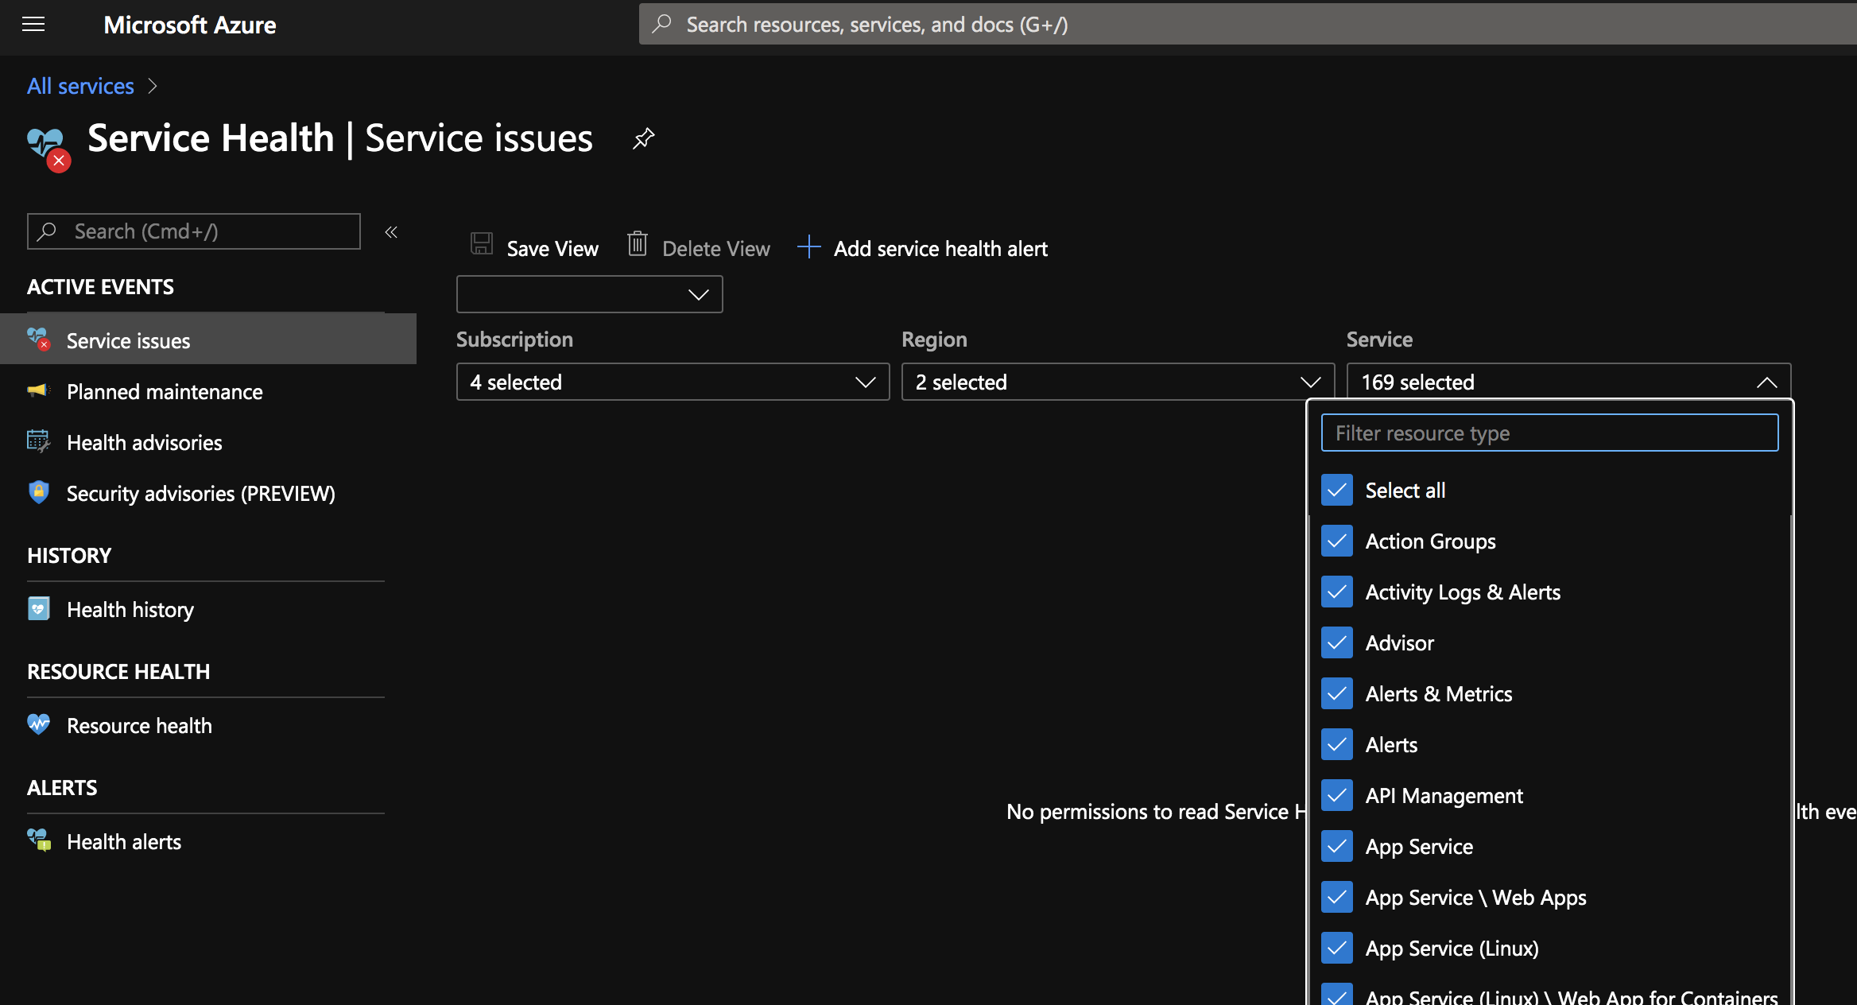Click the Service Health heart icon in header
The width and height of the screenshot is (1857, 1005).
point(48,148)
